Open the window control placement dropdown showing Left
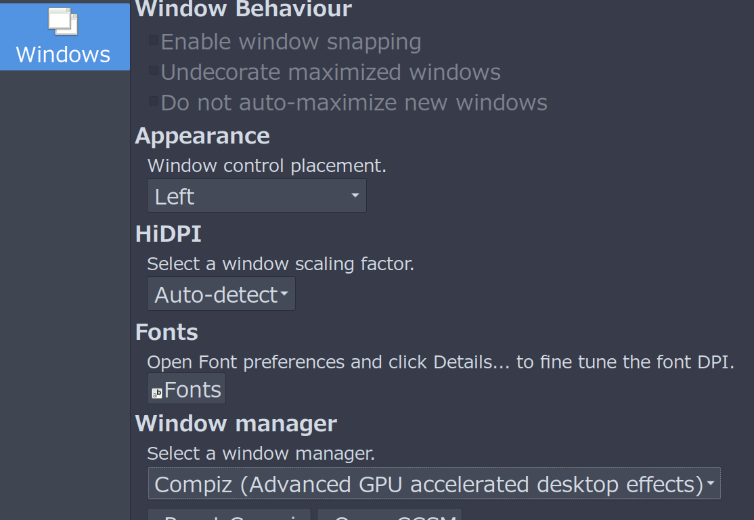Screen dimensions: 754x520 (257, 196)
